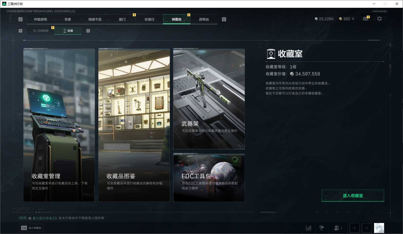Click the E key hint icon
403x234 pixels.
click(224, 19)
